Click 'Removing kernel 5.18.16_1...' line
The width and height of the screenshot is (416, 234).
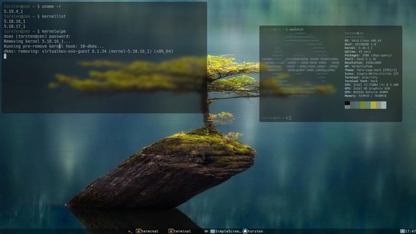click(x=37, y=42)
